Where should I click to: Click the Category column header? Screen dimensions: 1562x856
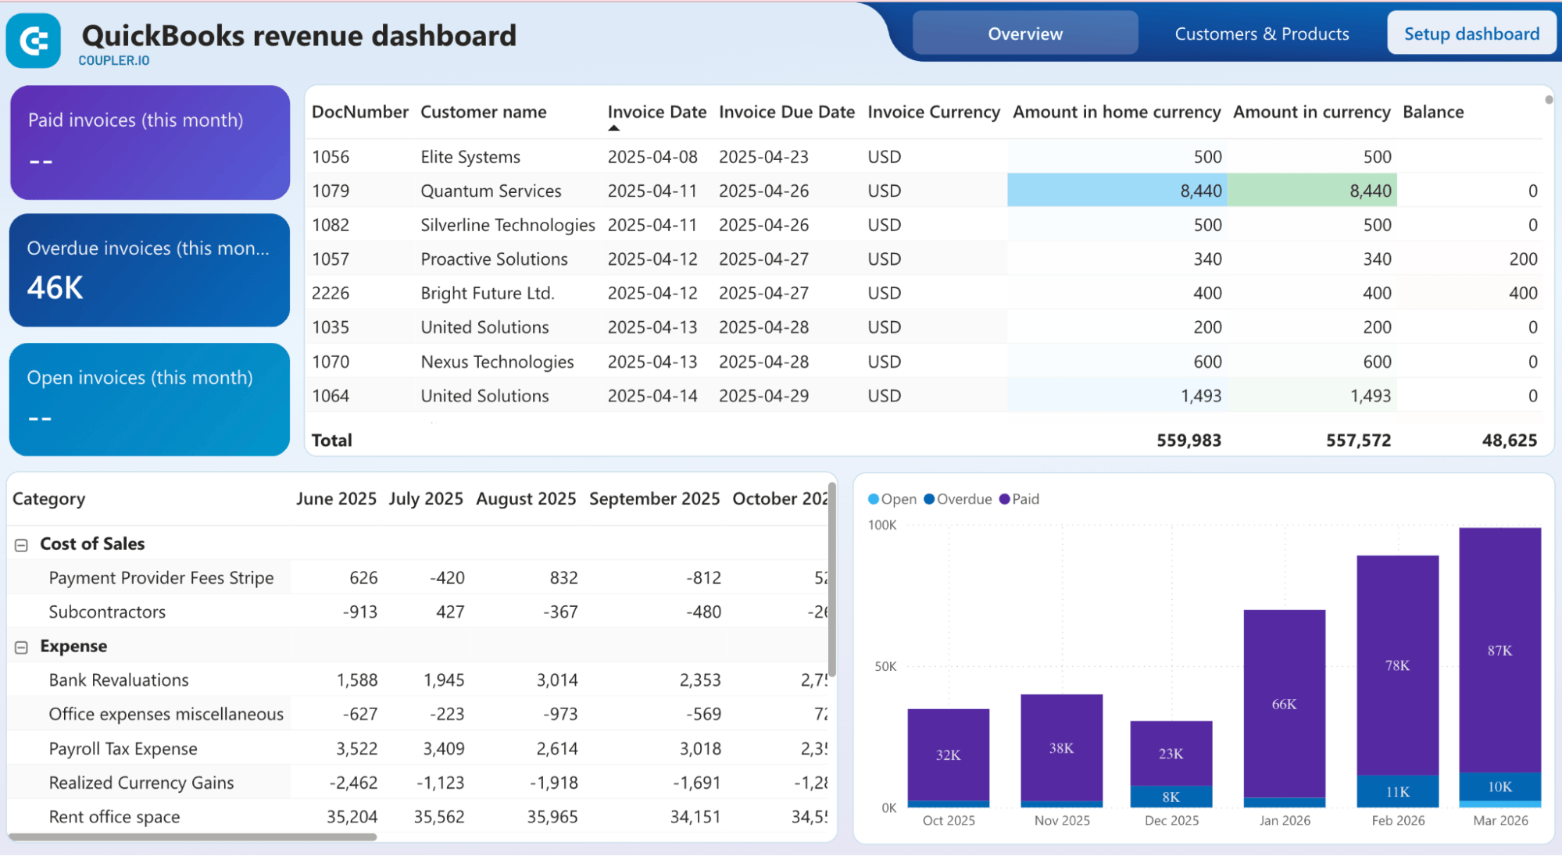pyautogui.click(x=48, y=499)
